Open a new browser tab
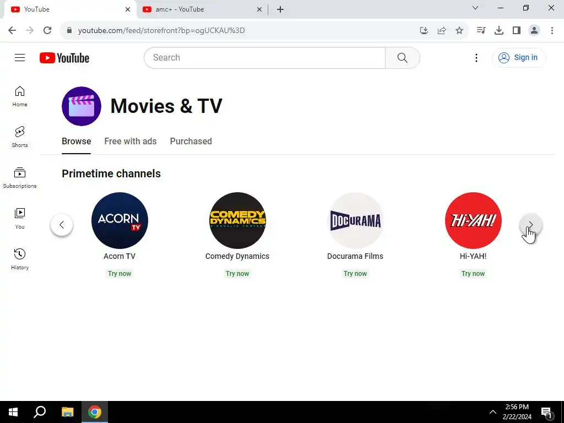The image size is (564, 423). [x=280, y=9]
